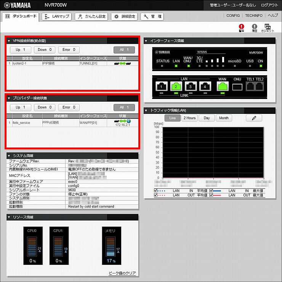
Task: Click LAN port 1 icon
Action: [161, 86]
